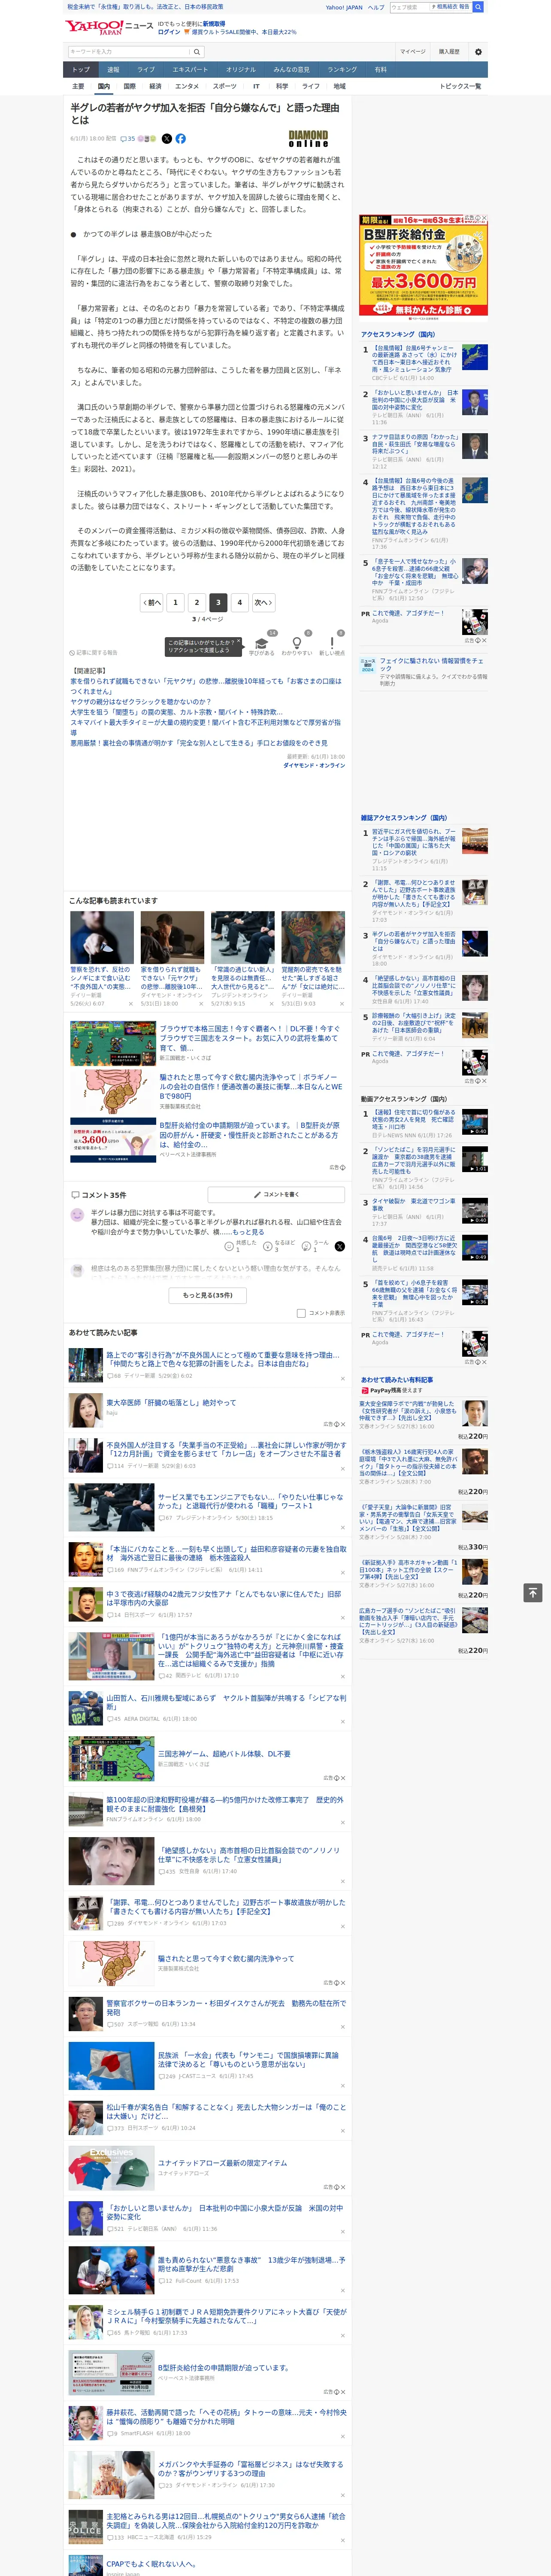Screen dimensions: 551x2576
Task: Share the article on X
Action: (167, 139)
